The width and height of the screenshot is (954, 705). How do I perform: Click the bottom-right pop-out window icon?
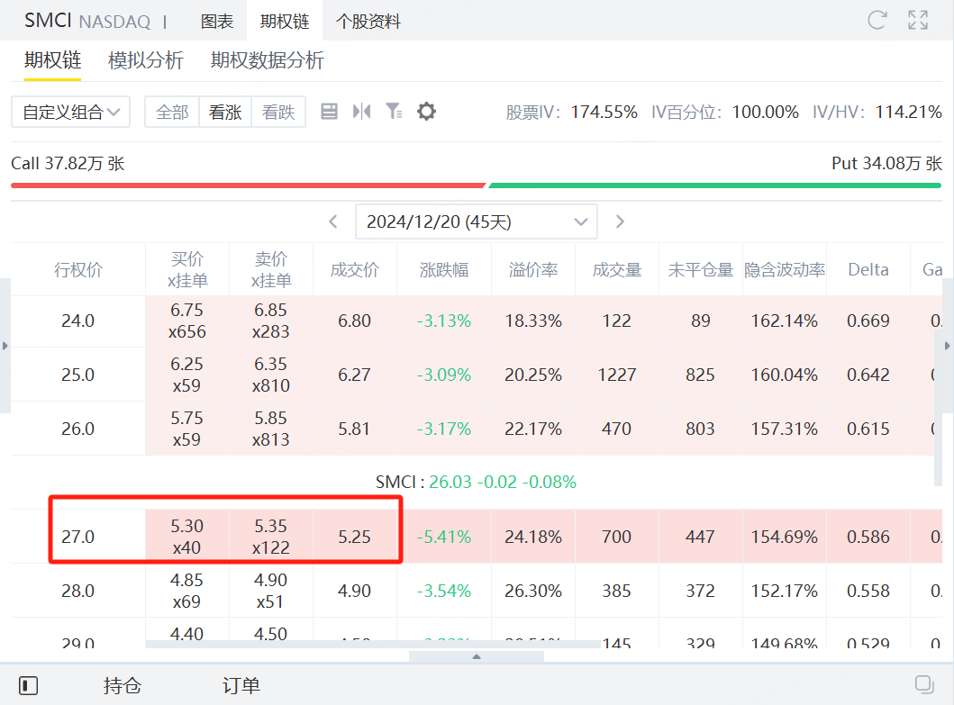(x=924, y=684)
